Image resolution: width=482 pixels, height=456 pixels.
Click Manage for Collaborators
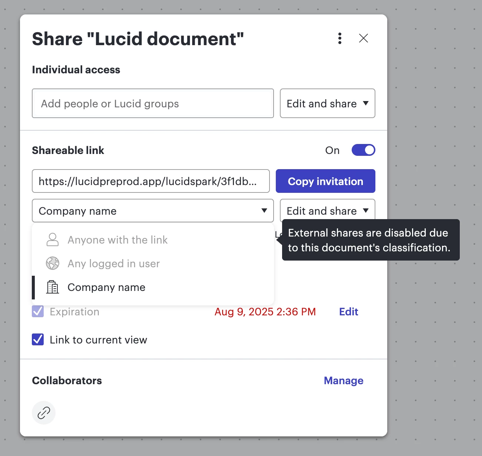(344, 380)
